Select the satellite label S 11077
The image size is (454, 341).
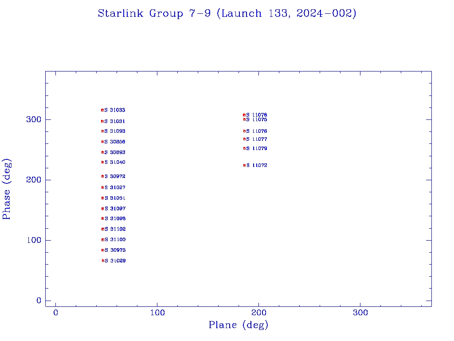pyautogui.click(x=257, y=139)
